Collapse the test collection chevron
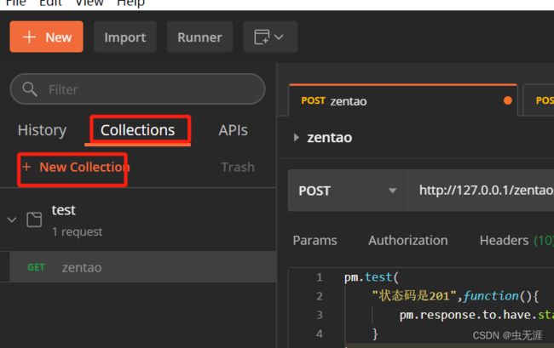 point(12,220)
